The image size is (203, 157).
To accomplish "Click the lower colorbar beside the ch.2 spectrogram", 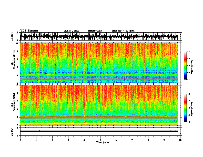I will (x=186, y=108).
